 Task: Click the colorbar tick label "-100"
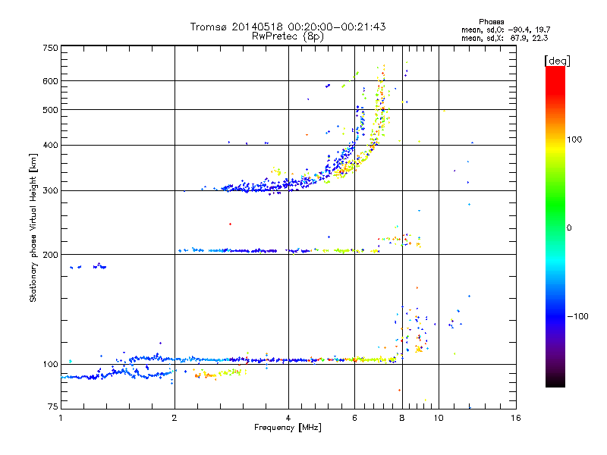(577, 316)
